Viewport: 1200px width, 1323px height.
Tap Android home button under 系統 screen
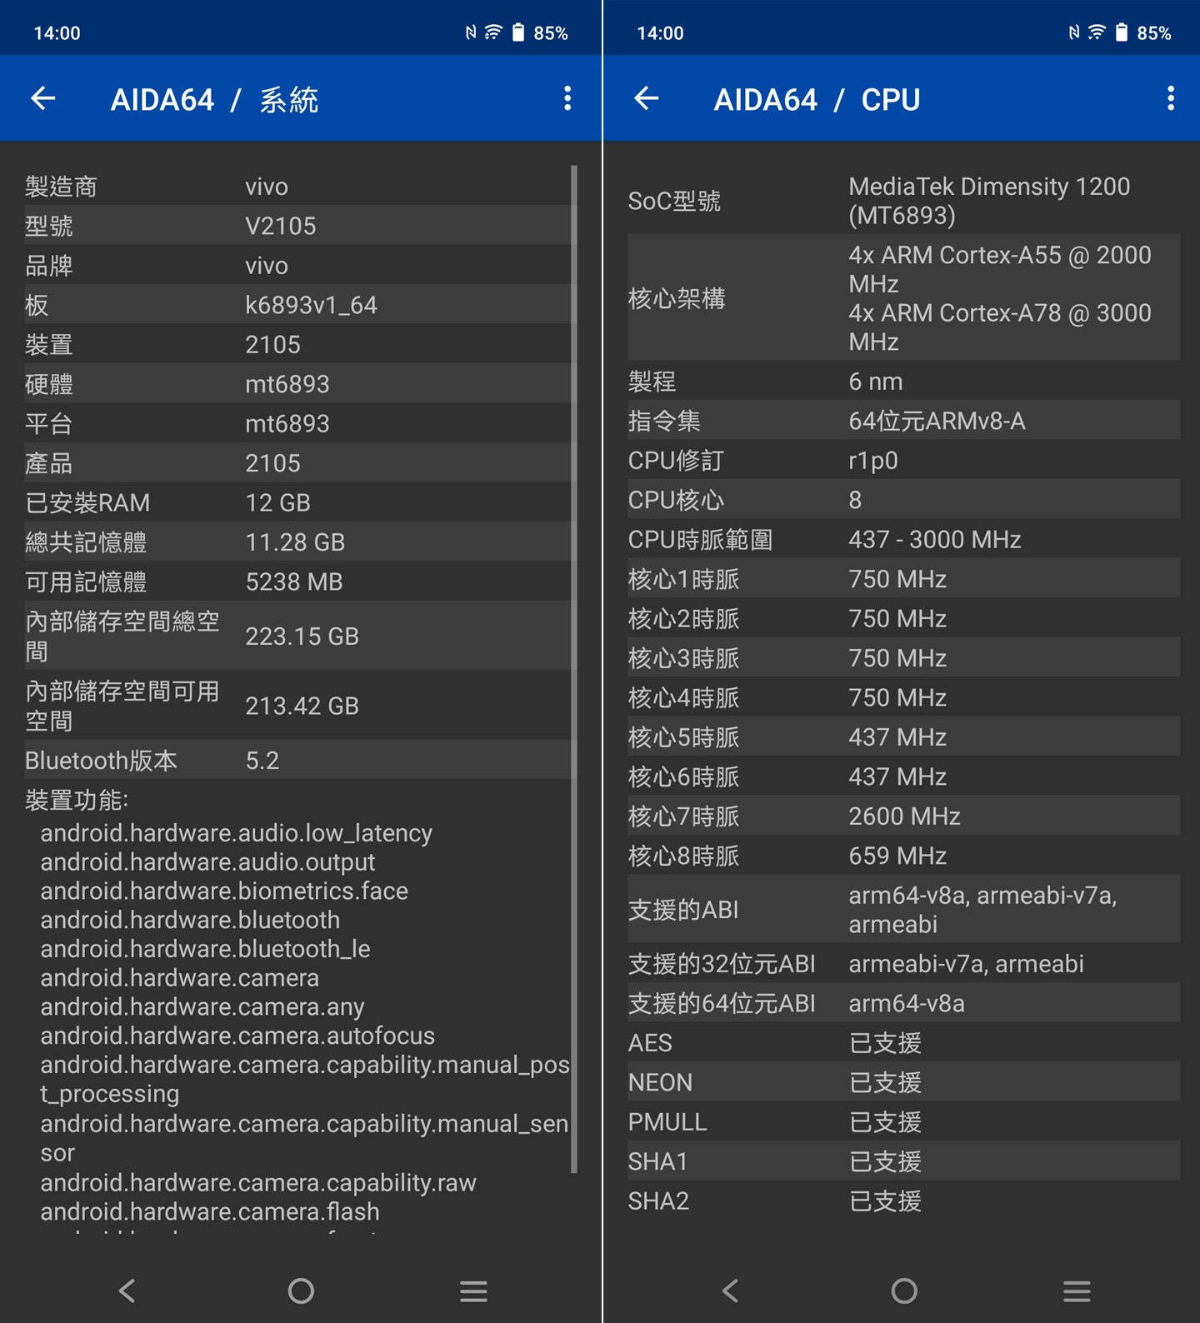(x=301, y=1291)
